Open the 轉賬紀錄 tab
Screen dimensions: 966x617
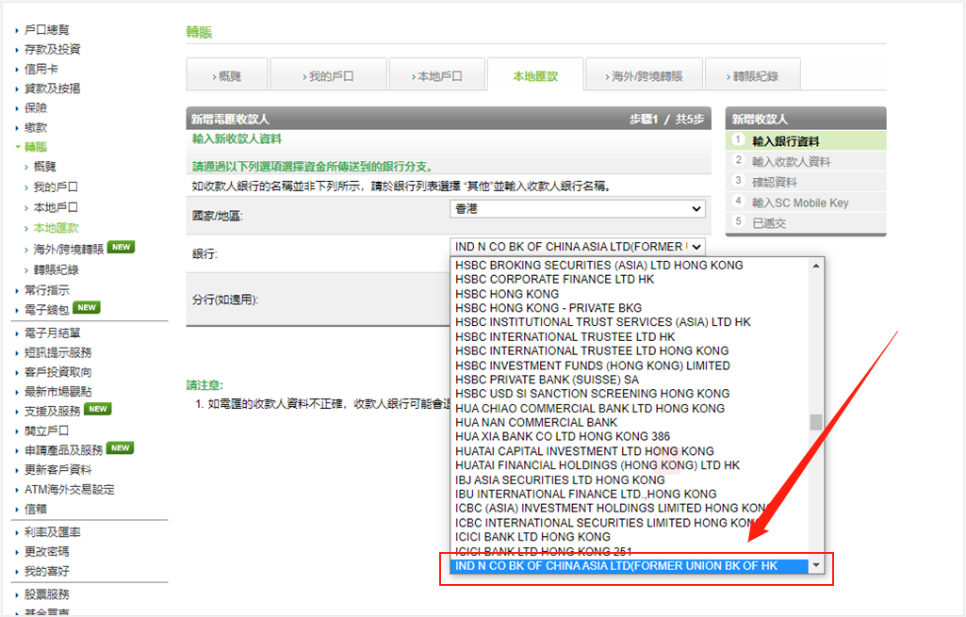point(753,75)
